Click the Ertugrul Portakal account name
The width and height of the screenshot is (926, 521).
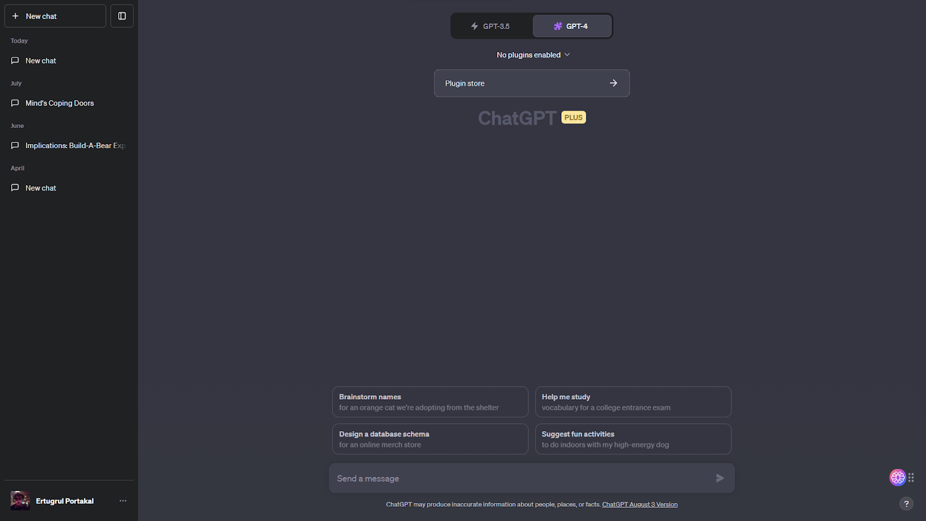coord(65,501)
